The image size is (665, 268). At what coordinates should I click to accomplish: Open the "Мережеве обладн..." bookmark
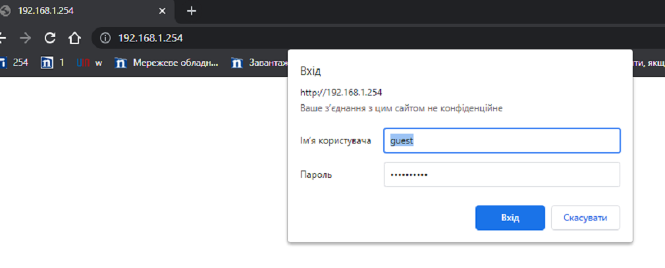click(167, 63)
